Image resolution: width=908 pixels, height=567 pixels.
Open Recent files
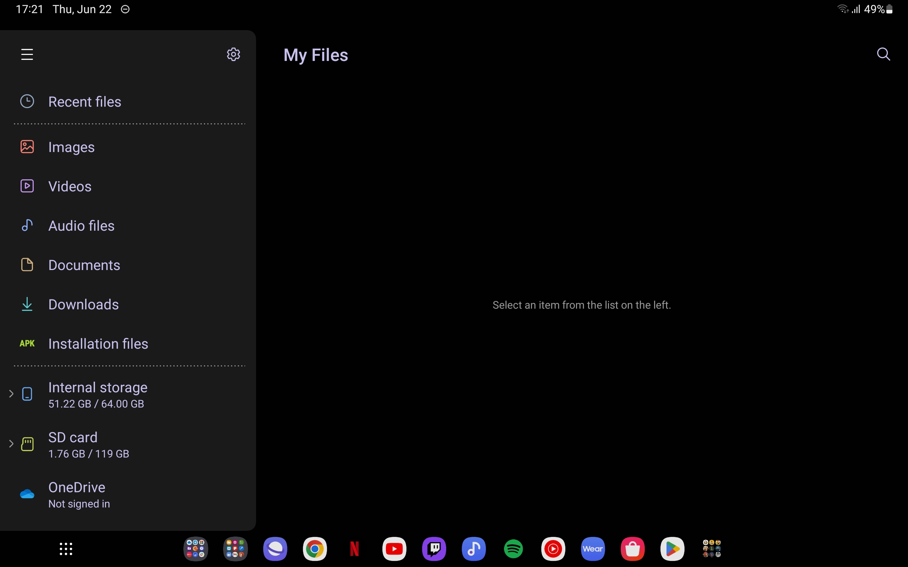[x=85, y=102]
